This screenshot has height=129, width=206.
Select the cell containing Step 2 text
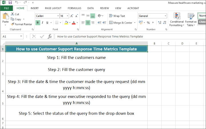(76, 69)
